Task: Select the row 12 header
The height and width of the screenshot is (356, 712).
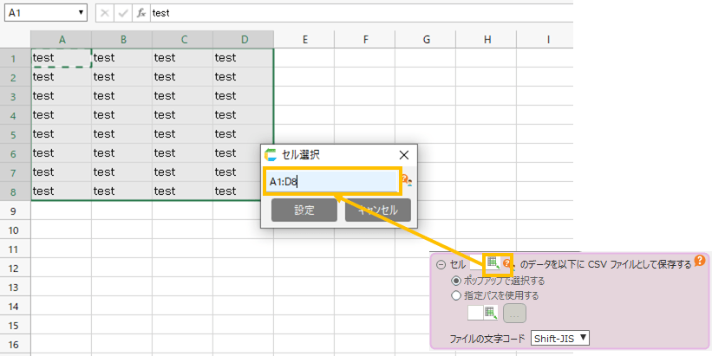Action: tap(15, 269)
